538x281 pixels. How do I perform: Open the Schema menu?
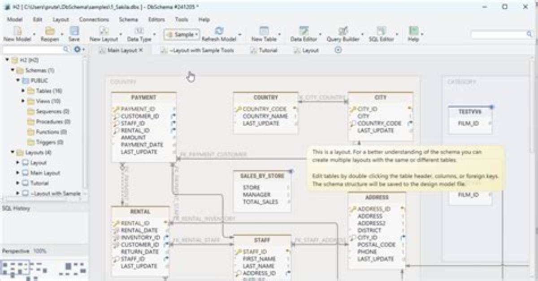click(x=128, y=20)
